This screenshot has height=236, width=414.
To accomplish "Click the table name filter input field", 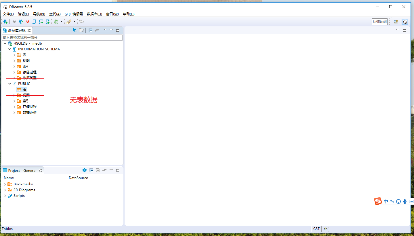I will coord(62,37).
